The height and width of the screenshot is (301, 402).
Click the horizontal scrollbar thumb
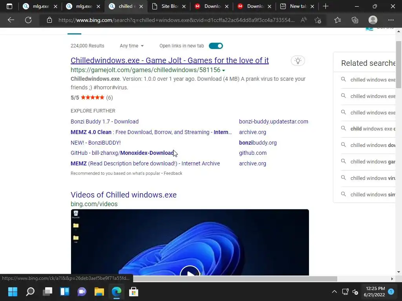pyautogui.click(x=235, y=279)
